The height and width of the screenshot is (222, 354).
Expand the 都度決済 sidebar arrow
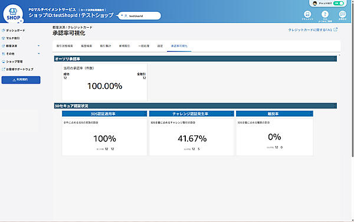(x=38, y=46)
